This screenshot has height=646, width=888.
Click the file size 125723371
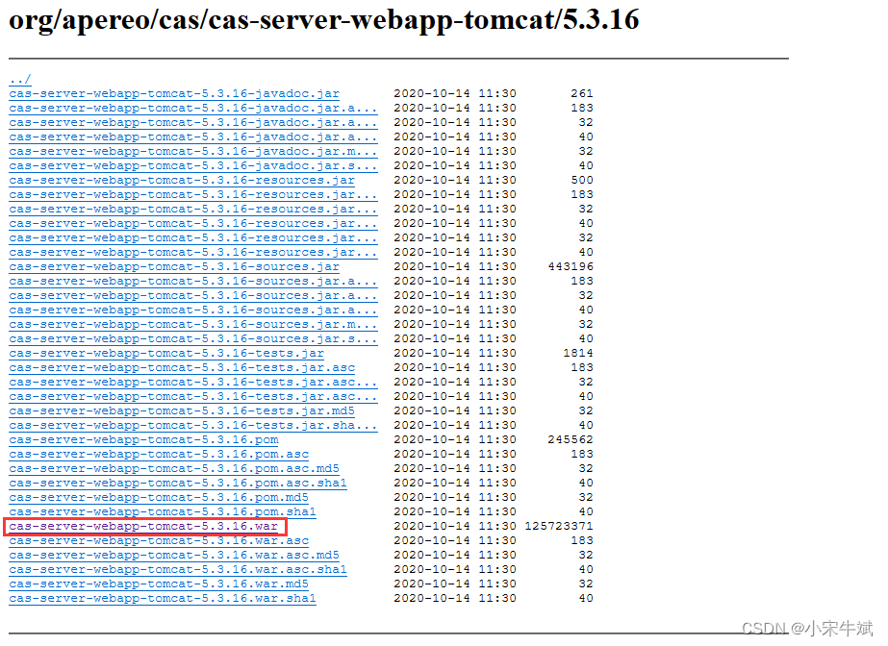point(559,526)
